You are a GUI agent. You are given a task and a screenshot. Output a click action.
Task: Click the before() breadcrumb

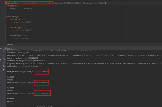tap(10, 45)
